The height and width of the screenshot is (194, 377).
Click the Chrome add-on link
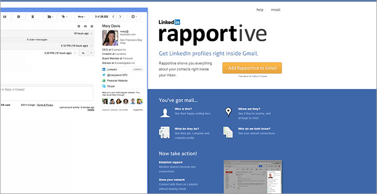point(263,76)
